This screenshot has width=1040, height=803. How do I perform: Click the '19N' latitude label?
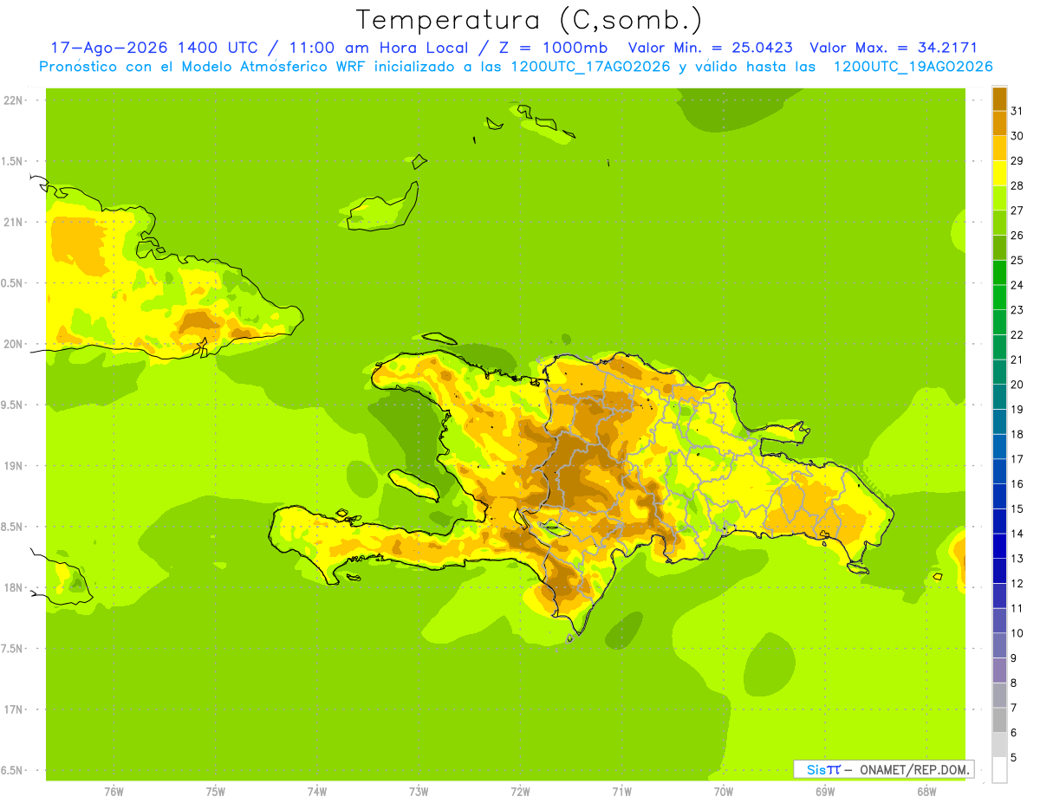12,465
